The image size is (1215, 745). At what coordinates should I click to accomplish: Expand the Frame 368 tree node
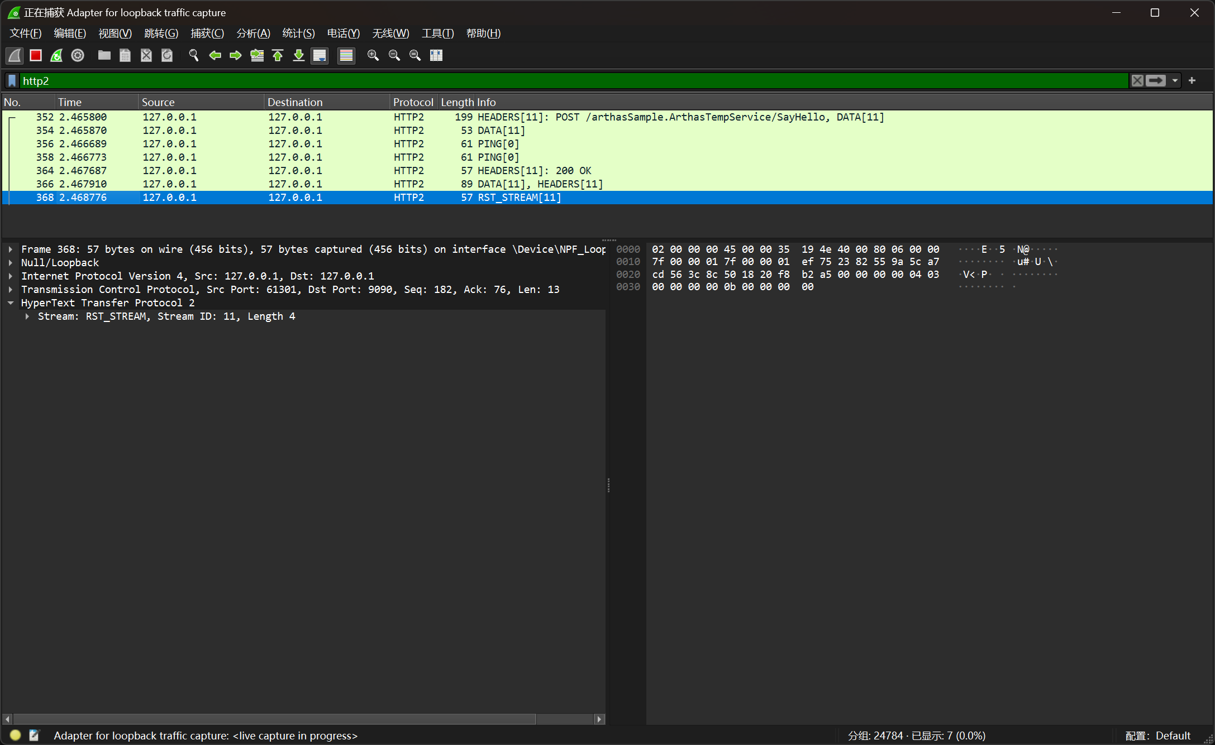point(10,249)
